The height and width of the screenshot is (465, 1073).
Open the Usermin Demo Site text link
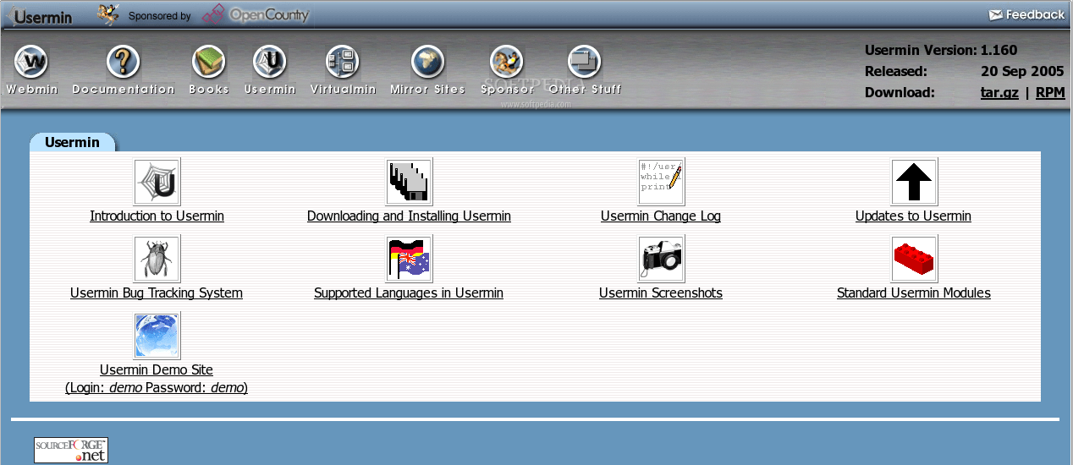point(157,370)
